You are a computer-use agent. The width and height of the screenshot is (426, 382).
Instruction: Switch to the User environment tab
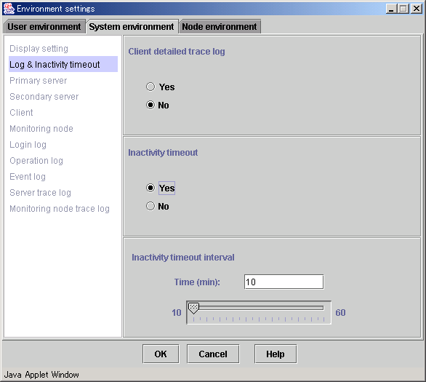tap(44, 27)
